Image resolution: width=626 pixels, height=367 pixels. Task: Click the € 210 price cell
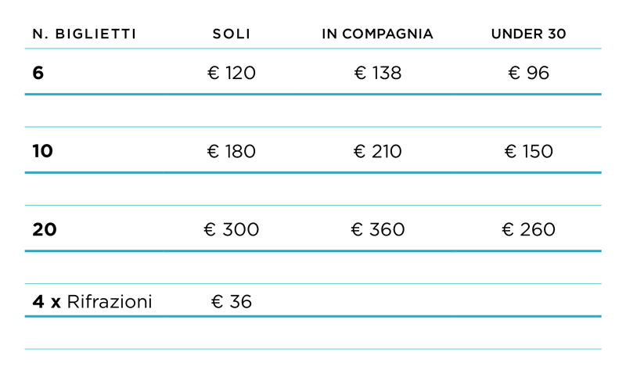point(378,152)
